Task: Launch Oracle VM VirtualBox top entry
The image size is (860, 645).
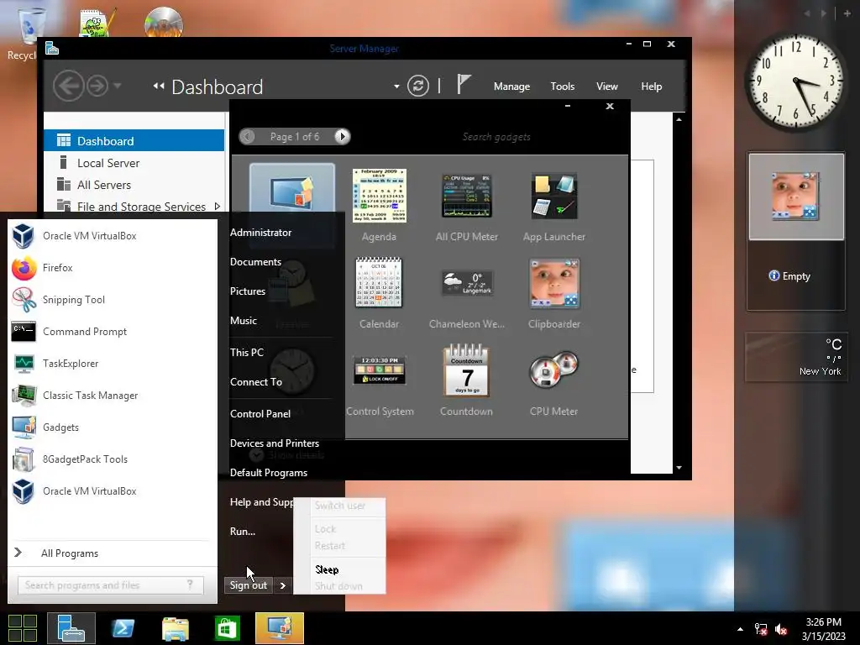Action: pyautogui.click(x=112, y=236)
